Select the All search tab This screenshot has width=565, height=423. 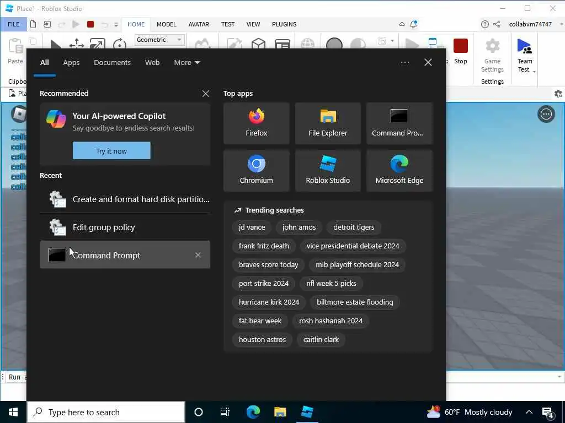[44, 63]
